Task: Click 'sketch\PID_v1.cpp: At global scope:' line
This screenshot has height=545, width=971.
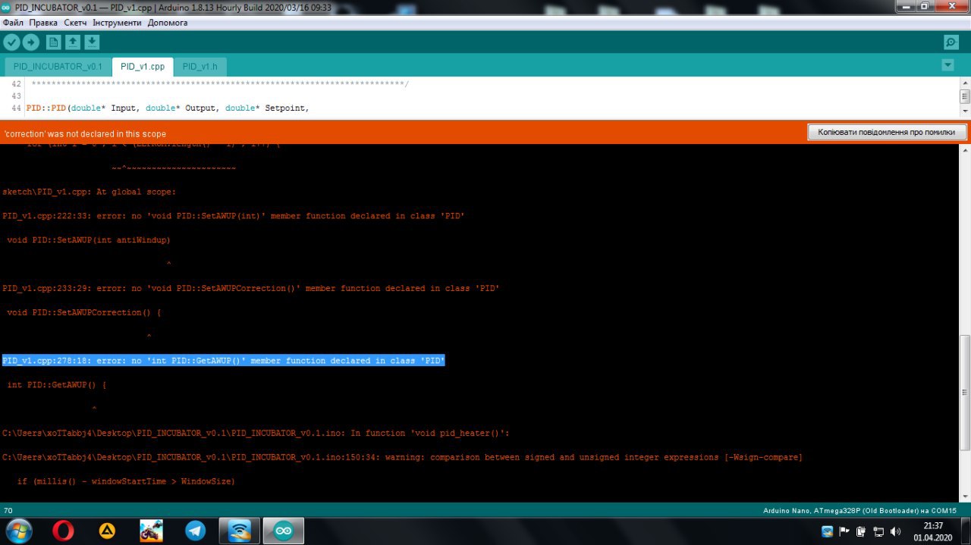Action: pyautogui.click(x=89, y=192)
